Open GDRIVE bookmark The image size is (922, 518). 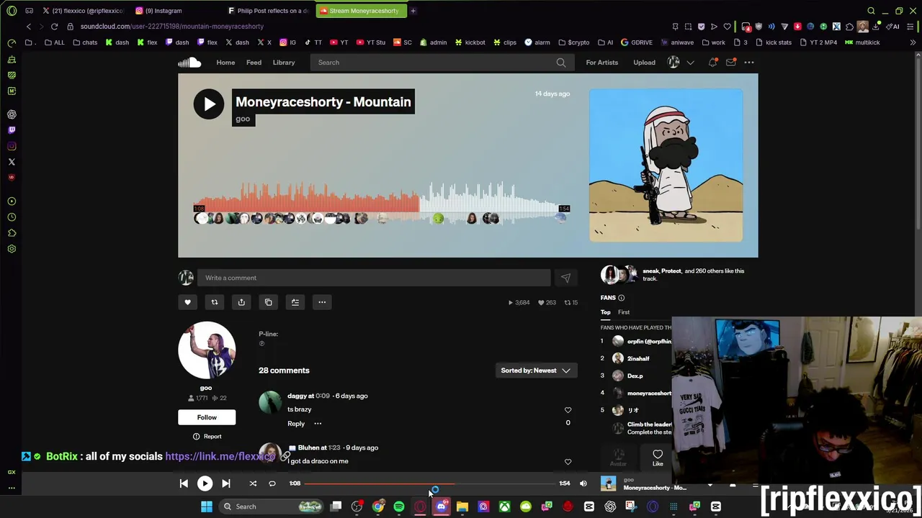point(637,42)
